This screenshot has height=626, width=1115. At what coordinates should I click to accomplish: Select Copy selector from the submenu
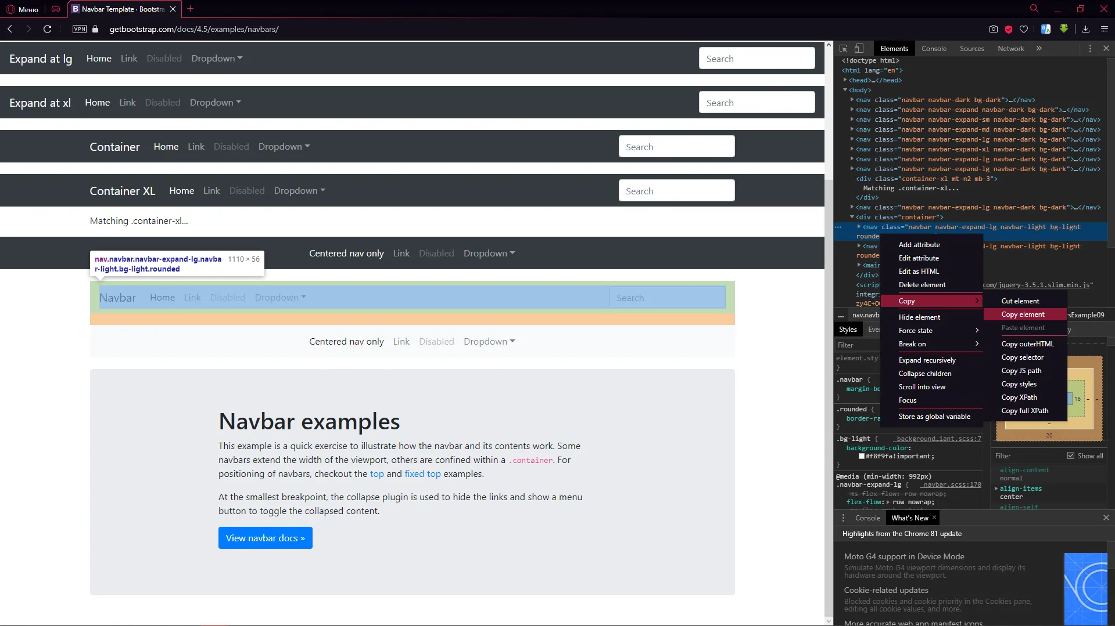pyautogui.click(x=1022, y=357)
